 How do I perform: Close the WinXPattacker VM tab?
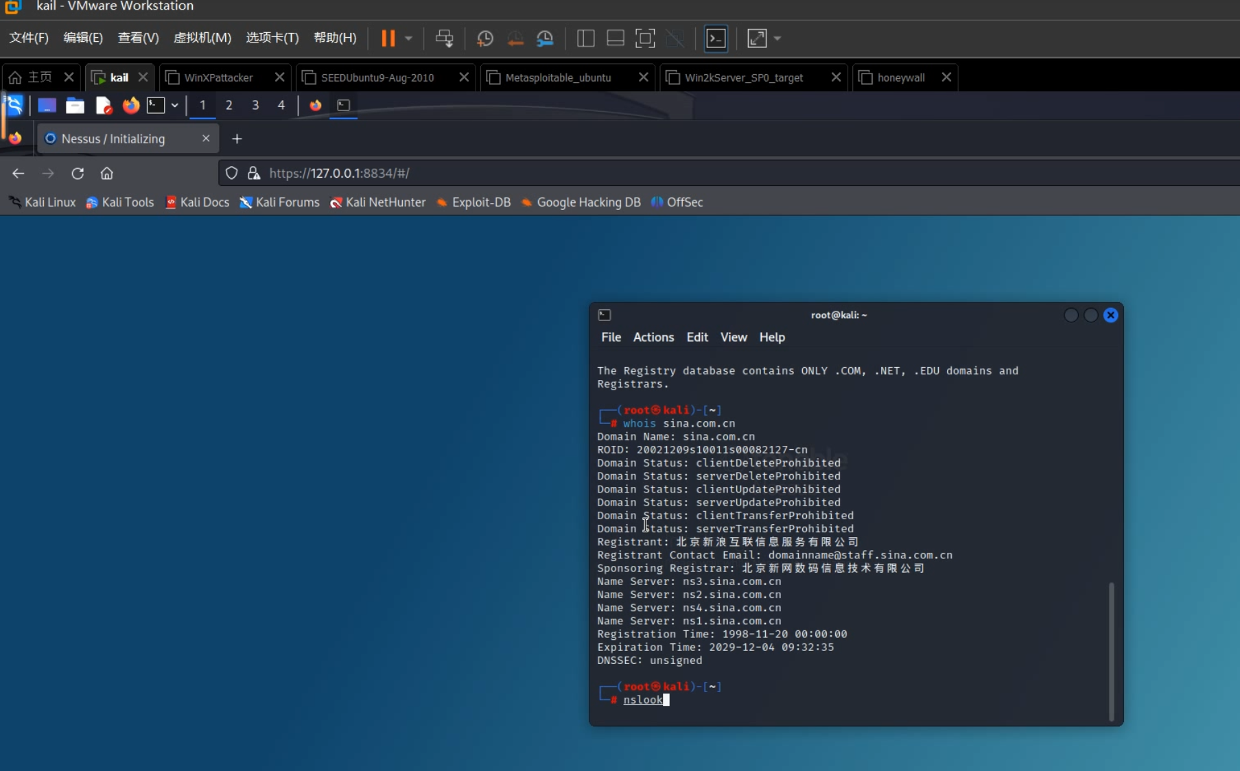click(x=279, y=78)
